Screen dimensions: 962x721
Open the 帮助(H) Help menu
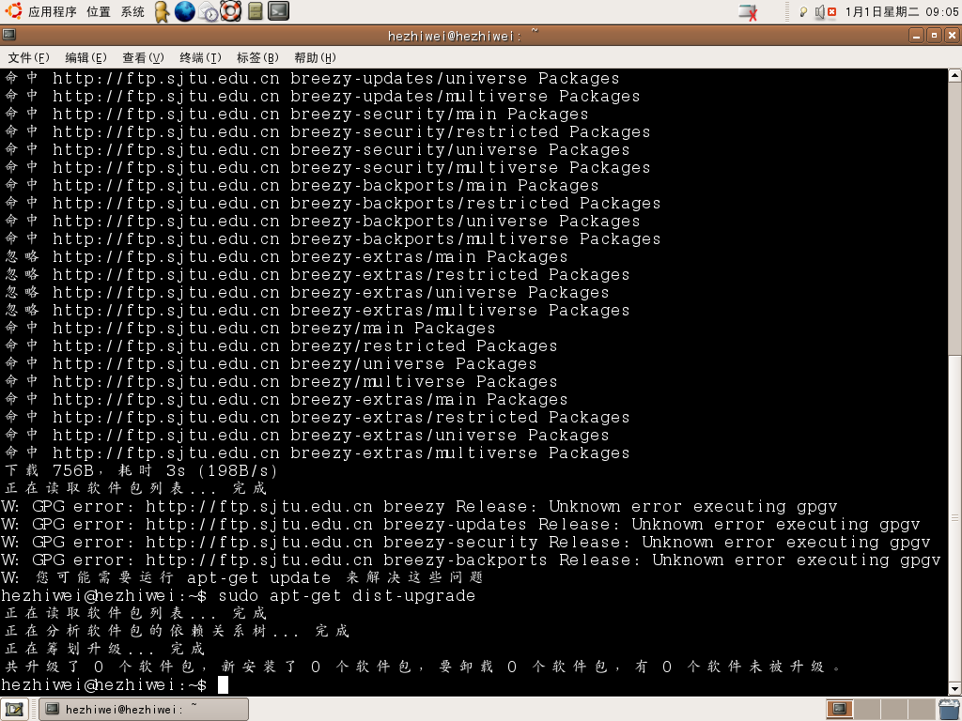[315, 57]
